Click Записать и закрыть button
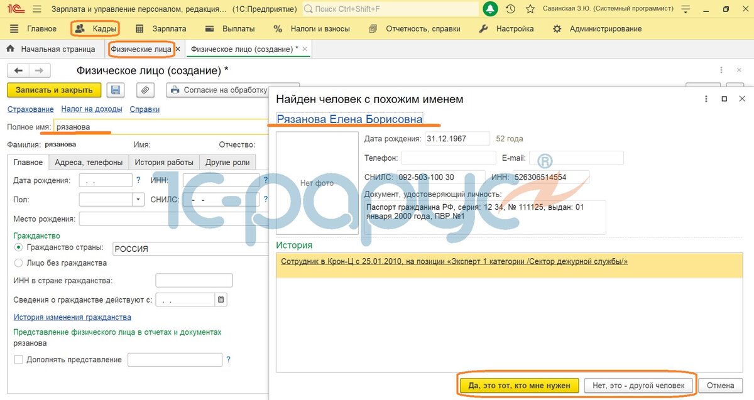 54,90
